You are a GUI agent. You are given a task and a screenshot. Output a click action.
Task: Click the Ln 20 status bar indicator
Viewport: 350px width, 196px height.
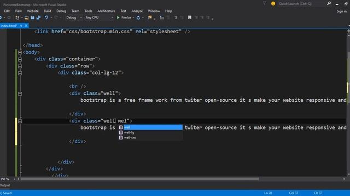click(x=268, y=193)
